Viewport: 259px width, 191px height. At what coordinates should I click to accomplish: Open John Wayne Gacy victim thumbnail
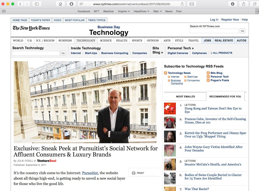click(x=170, y=150)
